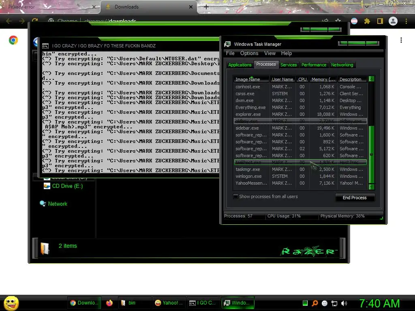Screen dimensions: 415x311
Task: Open the Chrome extensions puzzle icon
Action: [x=367, y=21]
